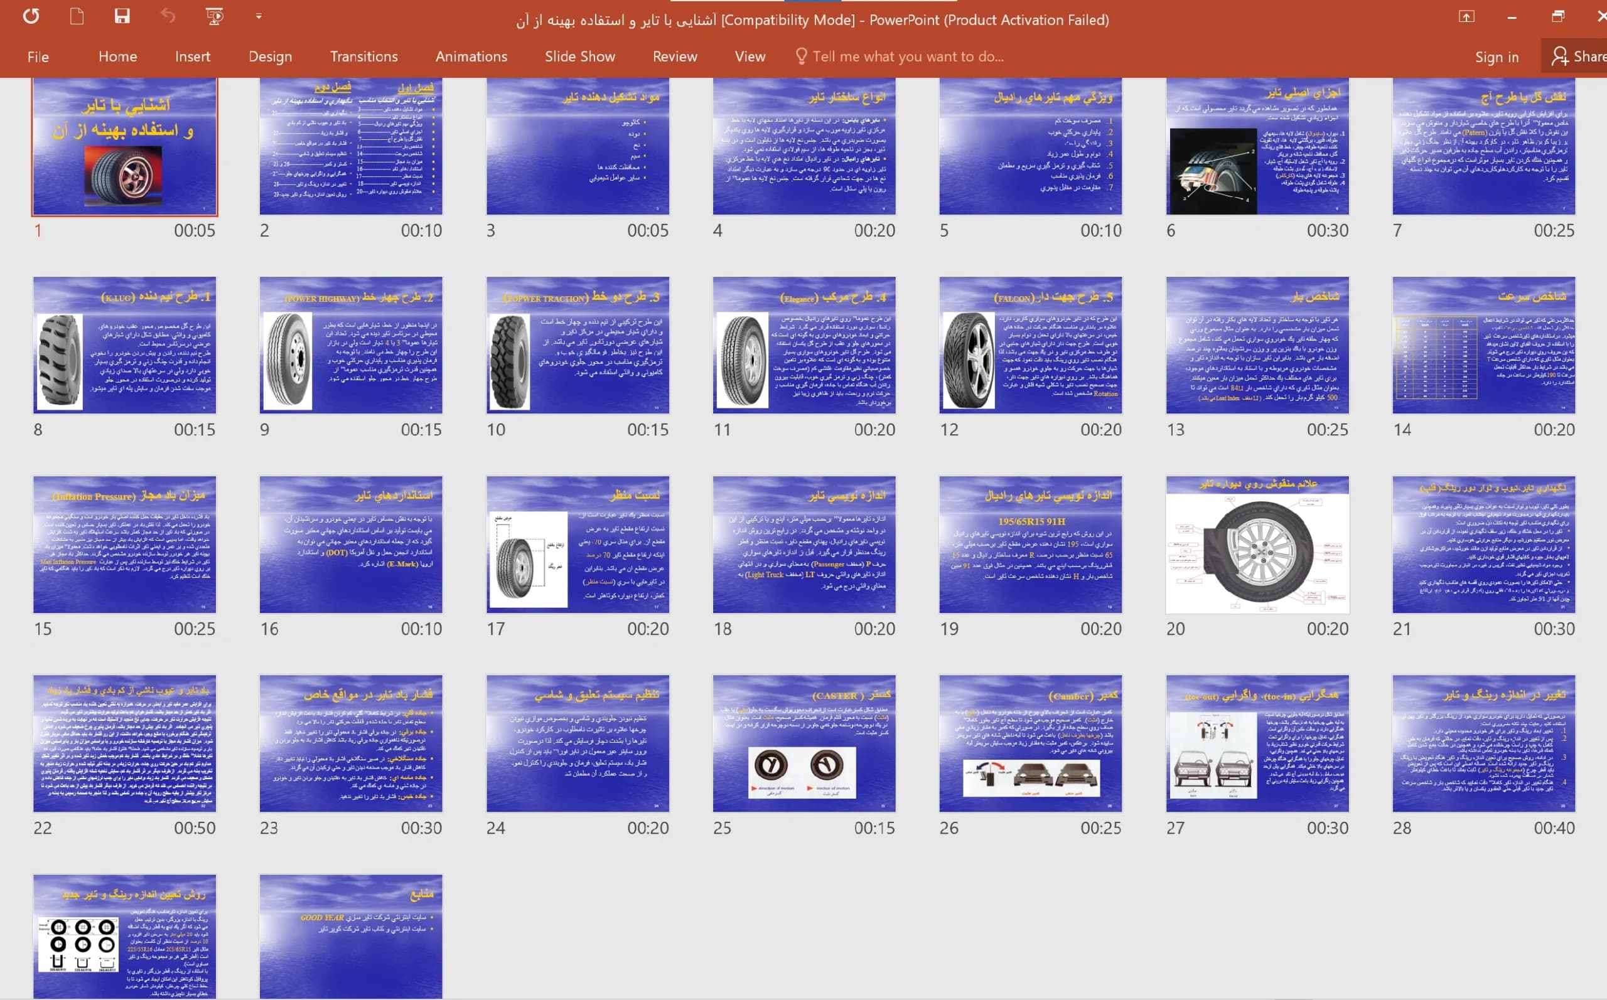Open the File menu
The width and height of the screenshot is (1607, 1000).
38,57
